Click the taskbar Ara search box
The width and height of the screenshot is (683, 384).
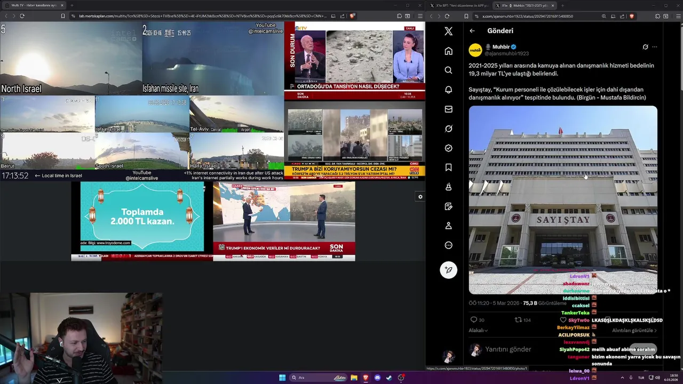(x=319, y=378)
